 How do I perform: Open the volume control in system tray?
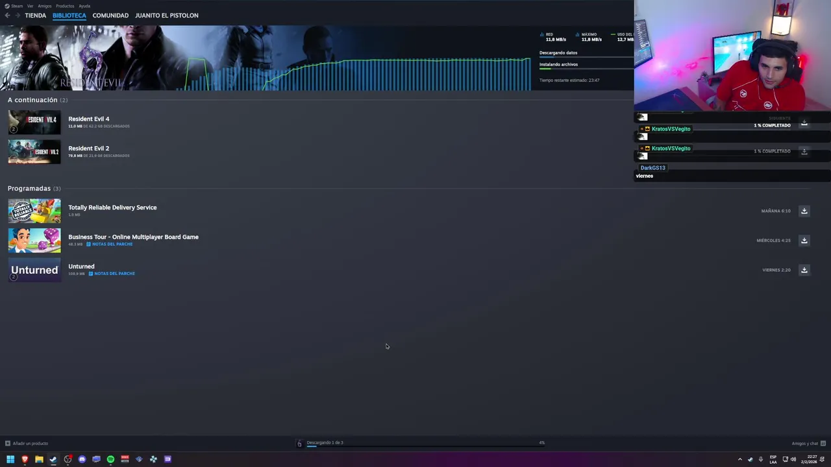click(x=793, y=459)
